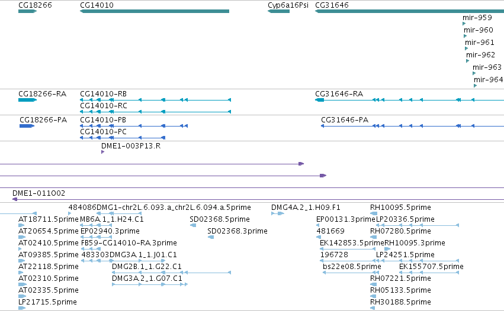Click the teal Cyp6a16Psi gene arrow glyph
Viewport: 504px width, 311px height.
[279, 11]
